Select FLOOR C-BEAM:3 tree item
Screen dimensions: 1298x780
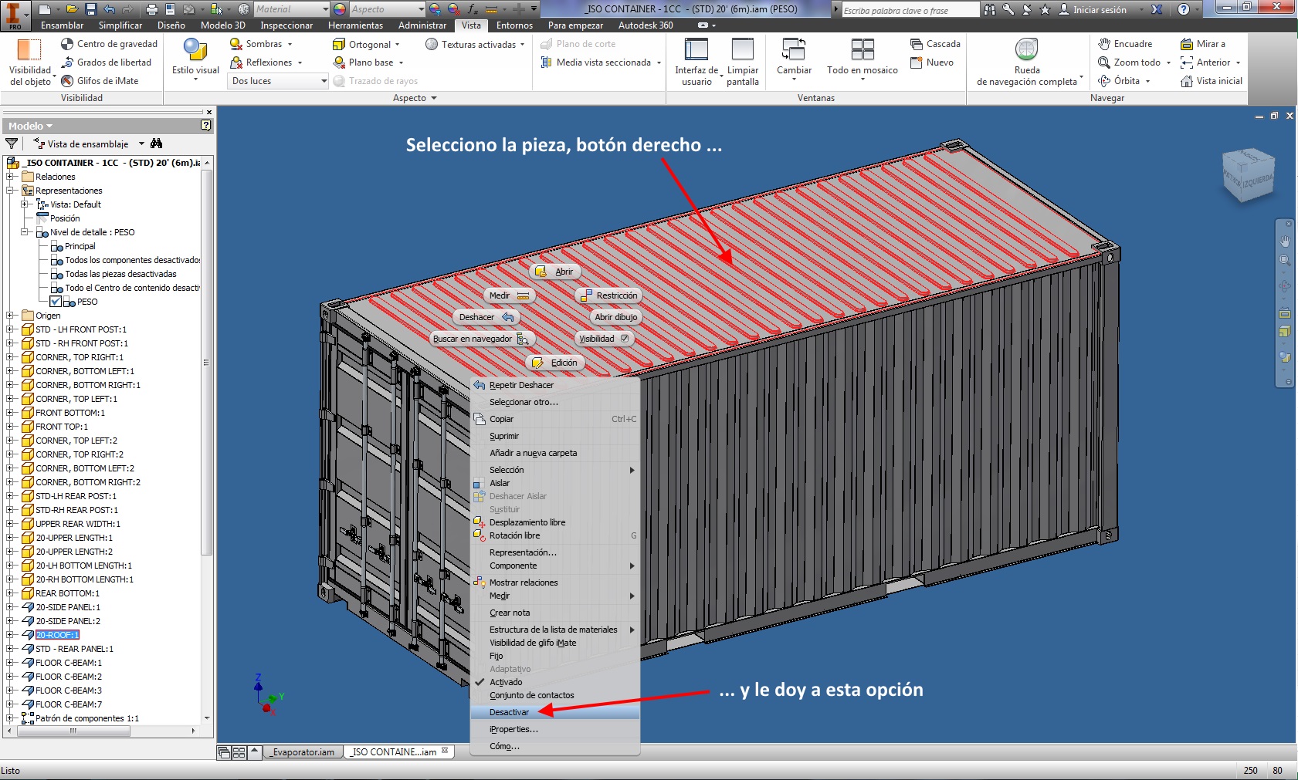click(x=69, y=691)
